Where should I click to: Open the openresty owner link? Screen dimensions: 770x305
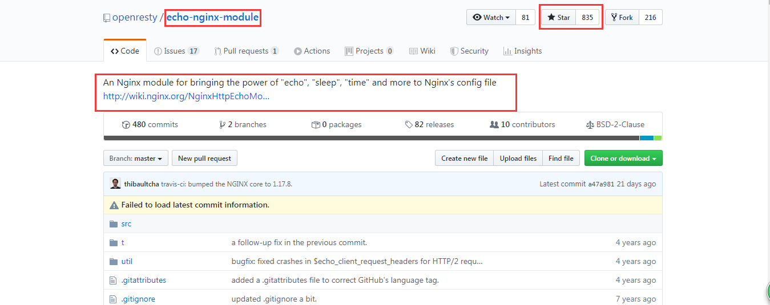click(134, 18)
